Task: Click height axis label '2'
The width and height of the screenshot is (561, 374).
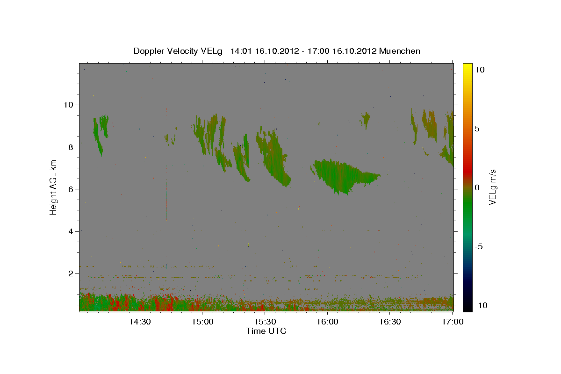Action: tap(70, 273)
